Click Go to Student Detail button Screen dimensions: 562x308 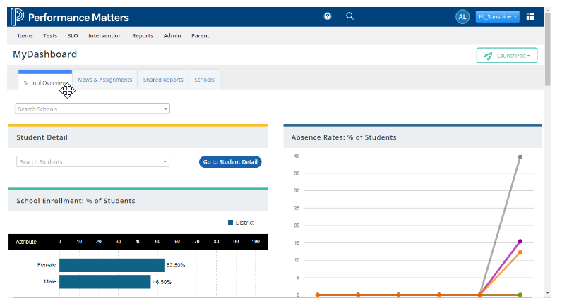(x=230, y=162)
